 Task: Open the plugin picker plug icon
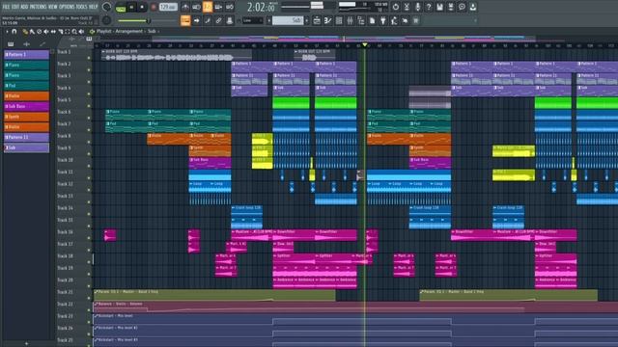[383, 20]
